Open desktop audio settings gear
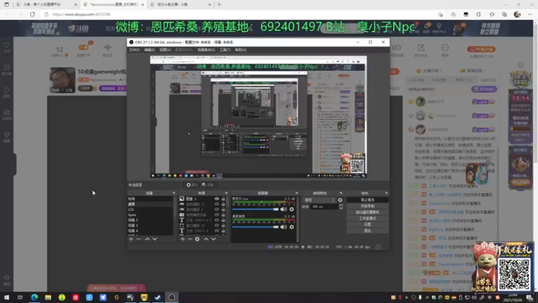 point(292,227)
